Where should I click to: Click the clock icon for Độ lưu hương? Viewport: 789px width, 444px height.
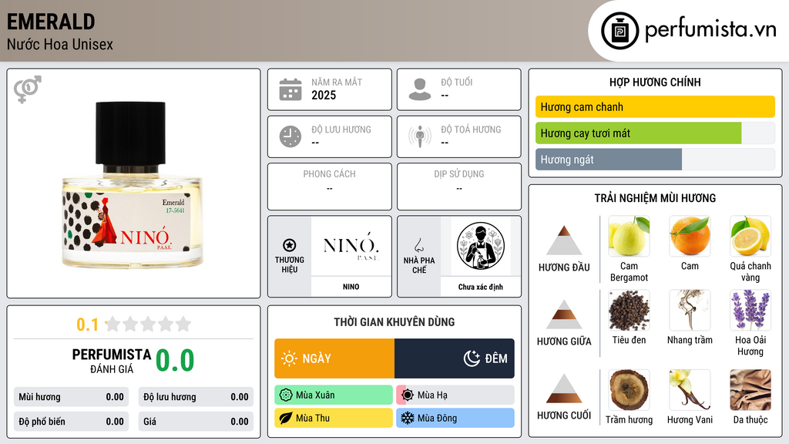tap(290, 136)
